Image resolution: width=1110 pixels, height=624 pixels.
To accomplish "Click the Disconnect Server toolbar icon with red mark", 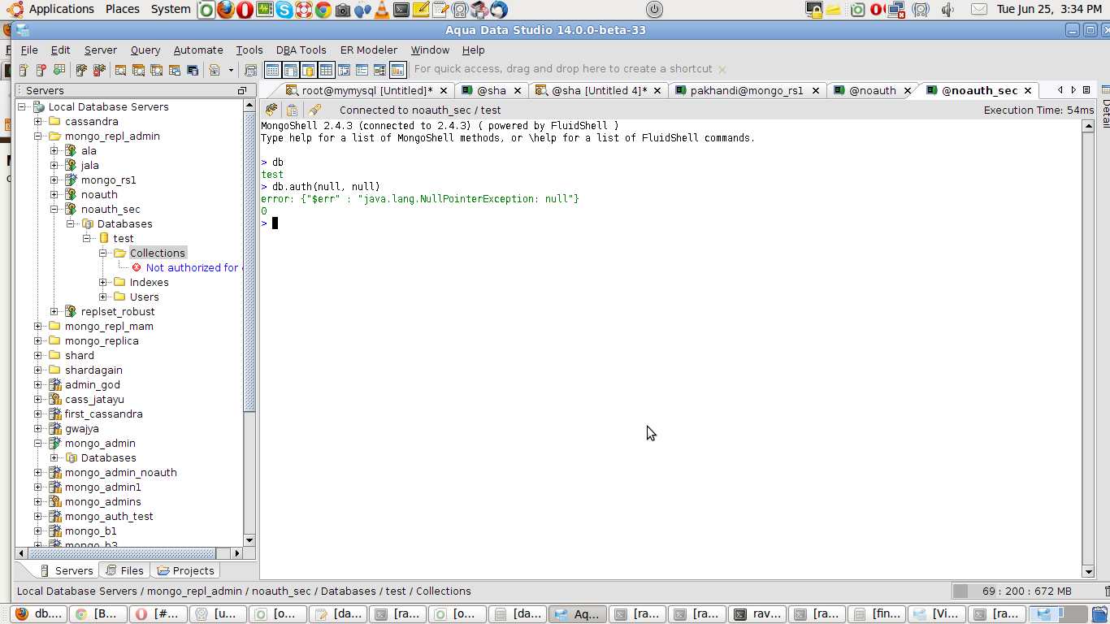I will [x=99, y=70].
